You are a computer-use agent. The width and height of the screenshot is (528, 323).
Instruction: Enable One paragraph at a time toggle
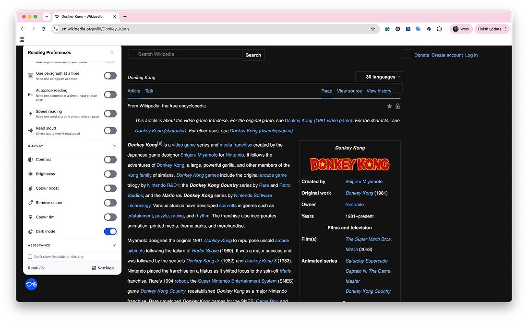click(x=110, y=76)
